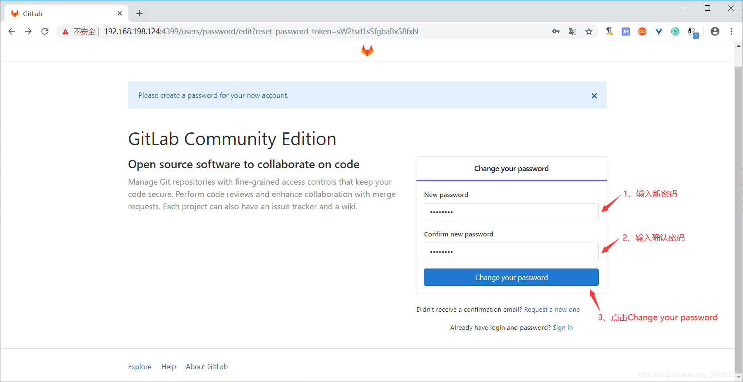The height and width of the screenshot is (382, 743).
Task: Open the translate page icon
Action: 572,31
